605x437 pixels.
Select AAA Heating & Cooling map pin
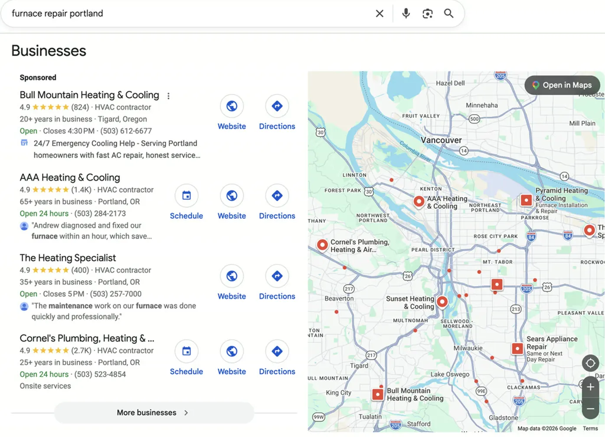coord(419,202)
